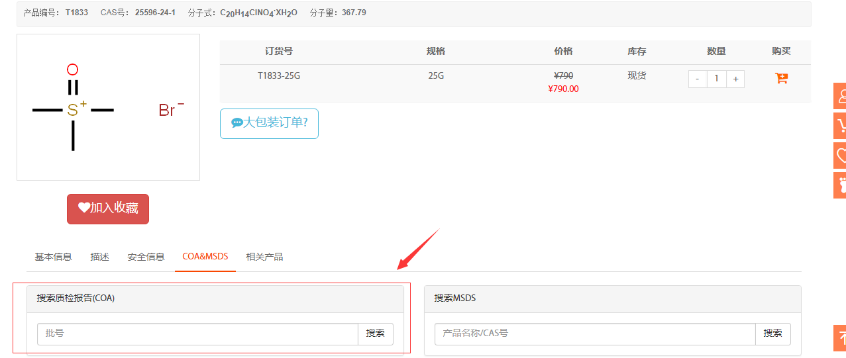
Task: Open the favorites heart sidebar icon
Action: (x=840, y=156)
